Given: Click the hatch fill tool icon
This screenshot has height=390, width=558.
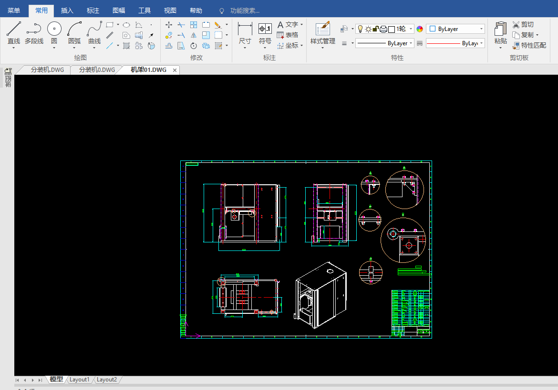Looking at the screenshot, I should pyautogui.click(x=126, y=45).
